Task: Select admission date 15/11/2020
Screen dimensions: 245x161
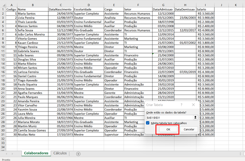Action: pos(163,97)
